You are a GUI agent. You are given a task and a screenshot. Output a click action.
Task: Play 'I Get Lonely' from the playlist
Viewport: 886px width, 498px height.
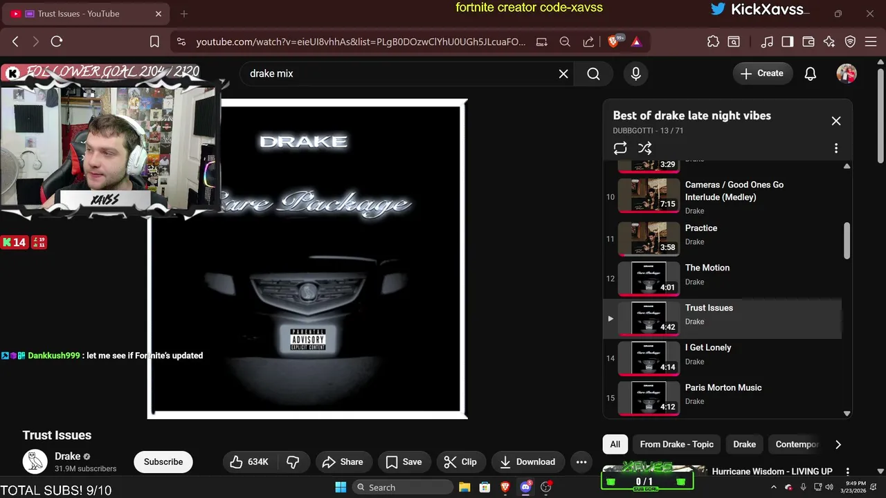[x=723, y=358]
